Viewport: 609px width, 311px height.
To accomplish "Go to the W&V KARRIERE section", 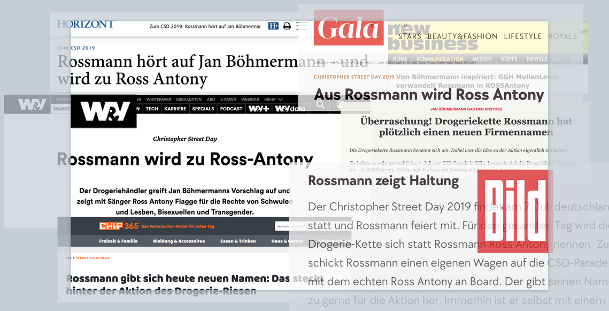I will click(x=175, y=109).
